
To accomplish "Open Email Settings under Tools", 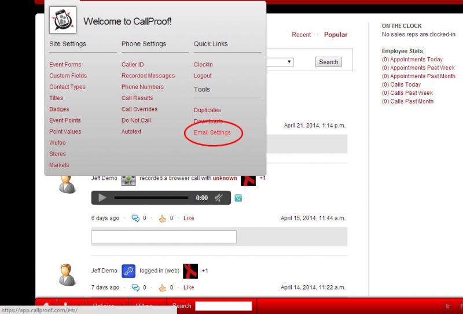I will 212,132.
